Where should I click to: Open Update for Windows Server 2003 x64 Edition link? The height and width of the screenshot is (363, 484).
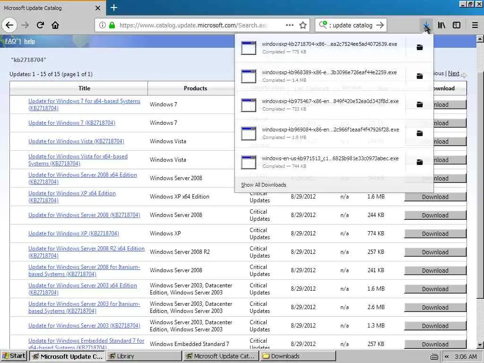tap(82, 289)
